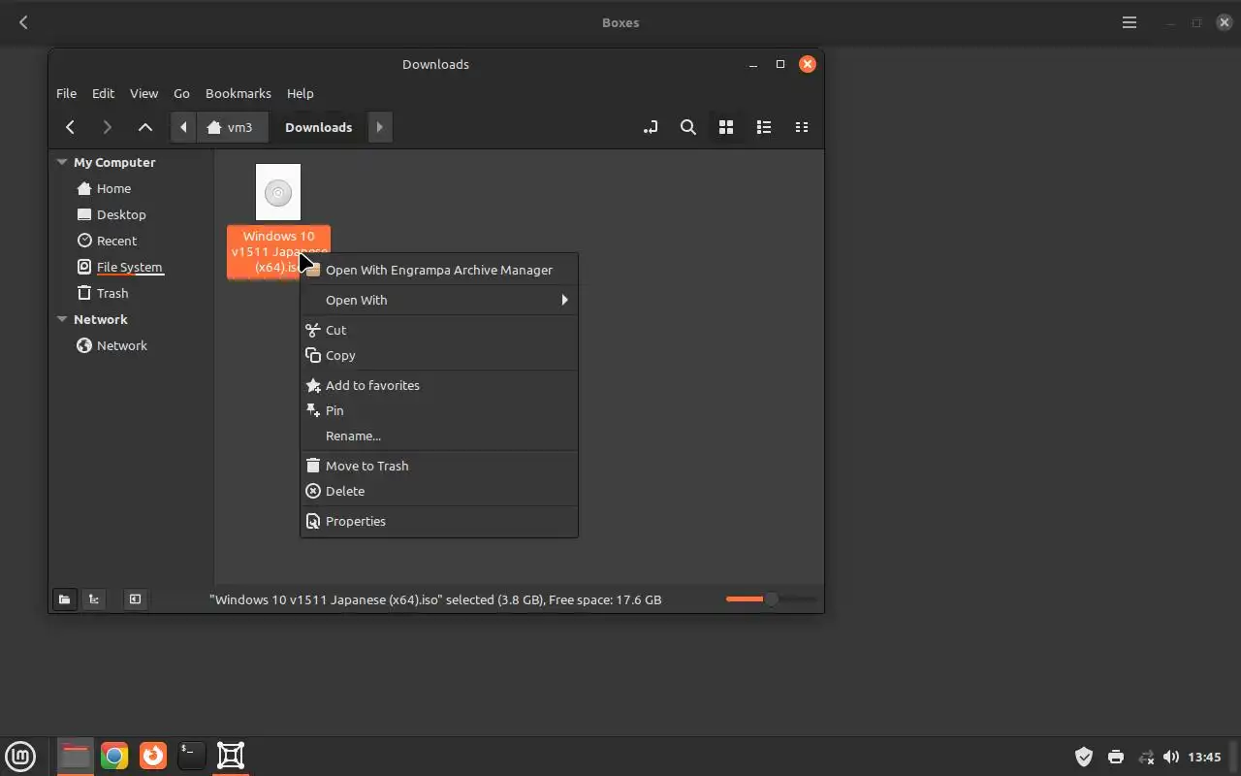Close the Downloads window
Screen dimensions: 1241x776
808,64
